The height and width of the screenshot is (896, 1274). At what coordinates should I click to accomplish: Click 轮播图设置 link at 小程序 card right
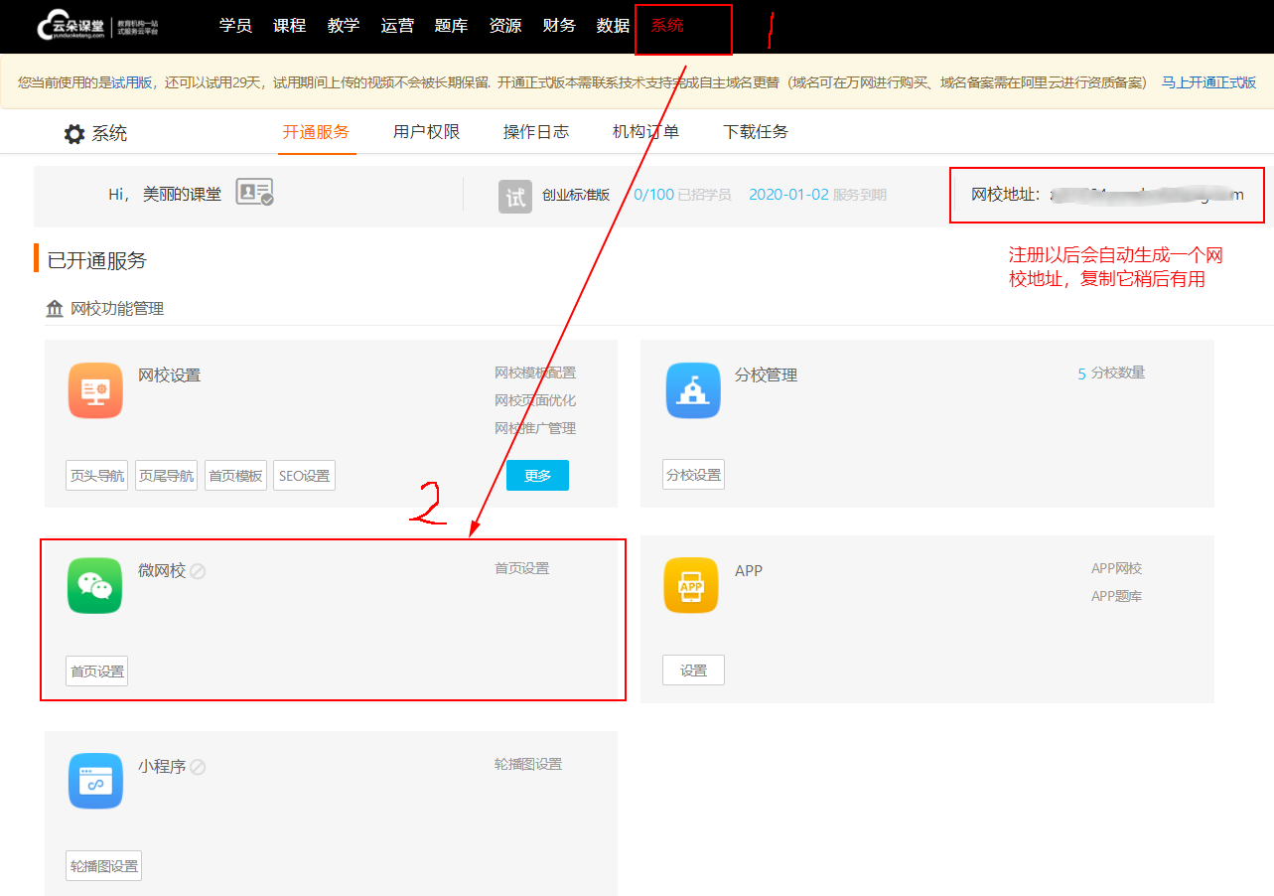(x=528, y=765)
